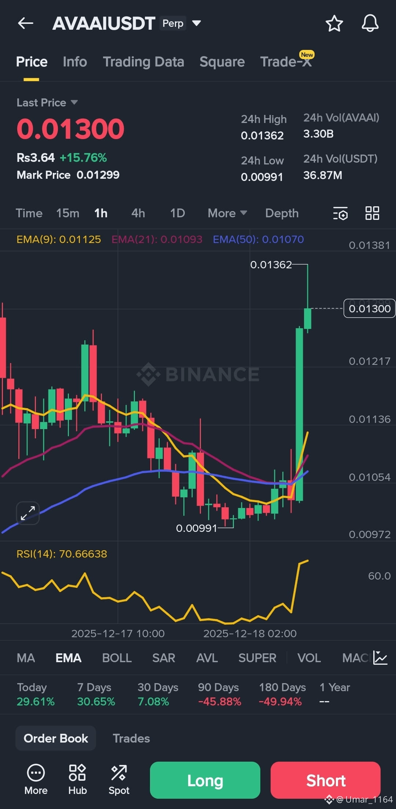Open the four-squares chart layout icon
Screen dimensions: 396x809
click(x=372, y=213)
